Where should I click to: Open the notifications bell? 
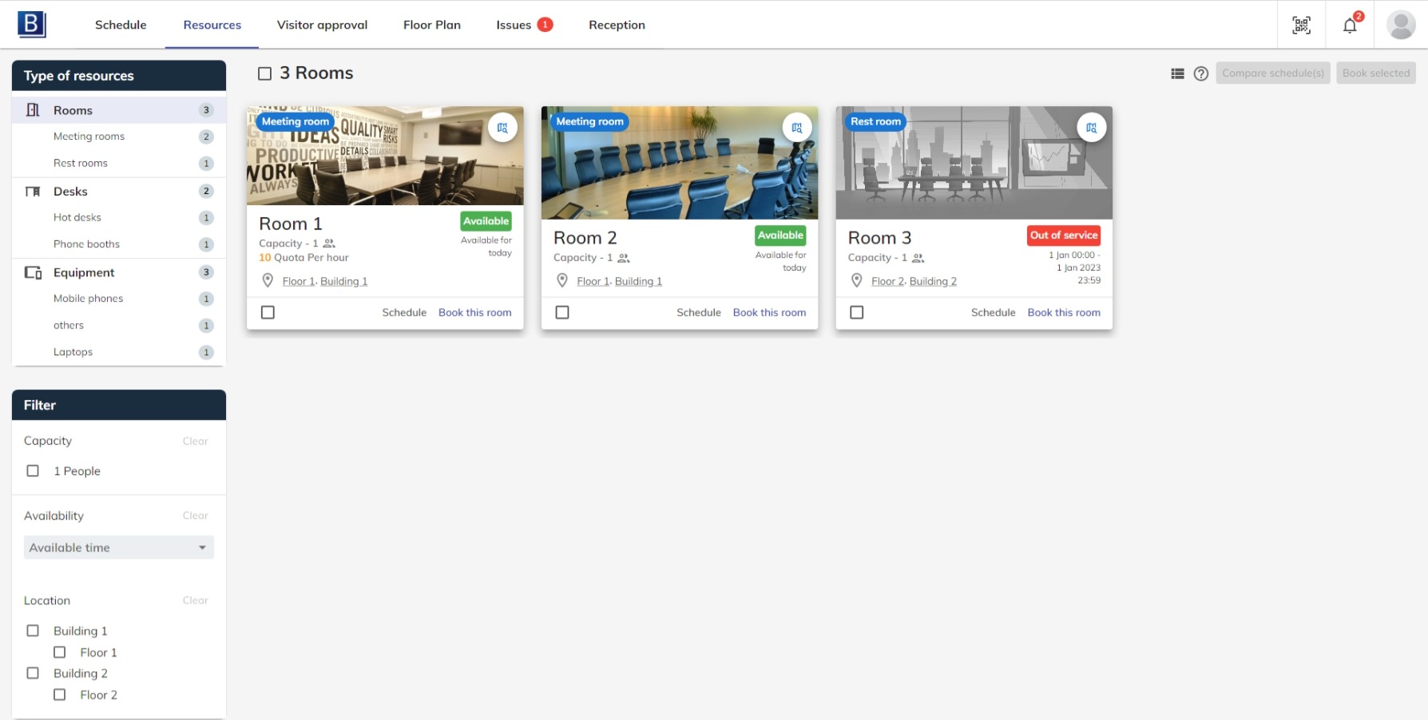click(1350, 25)
